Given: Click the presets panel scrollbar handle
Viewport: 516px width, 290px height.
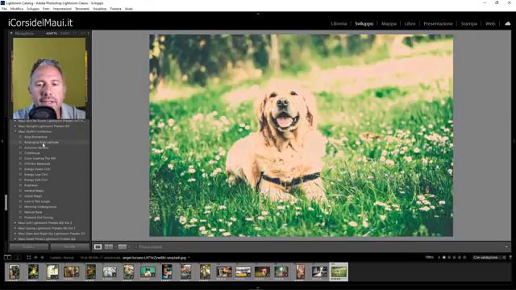Looking at the screenshot, I should point(6,202).
